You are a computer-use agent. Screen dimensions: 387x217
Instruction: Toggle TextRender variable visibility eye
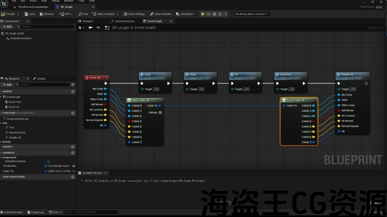click(73, 166)
